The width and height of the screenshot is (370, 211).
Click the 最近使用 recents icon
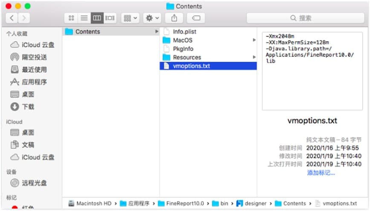pos(14,69)
